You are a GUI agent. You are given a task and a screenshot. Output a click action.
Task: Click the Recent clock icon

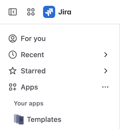coord(13,55)
